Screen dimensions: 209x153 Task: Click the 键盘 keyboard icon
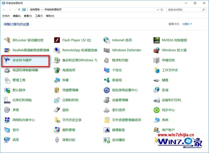click(x=156, y=80)
